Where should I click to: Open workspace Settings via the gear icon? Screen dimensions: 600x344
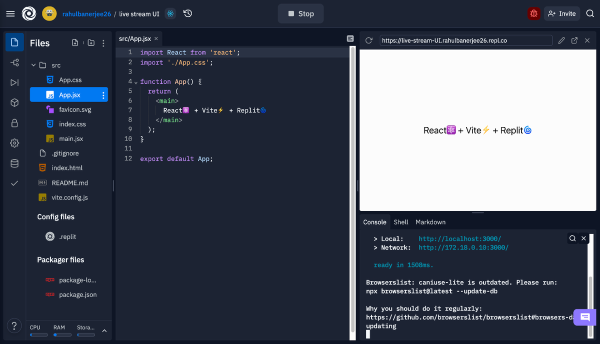tap(14, 142)
